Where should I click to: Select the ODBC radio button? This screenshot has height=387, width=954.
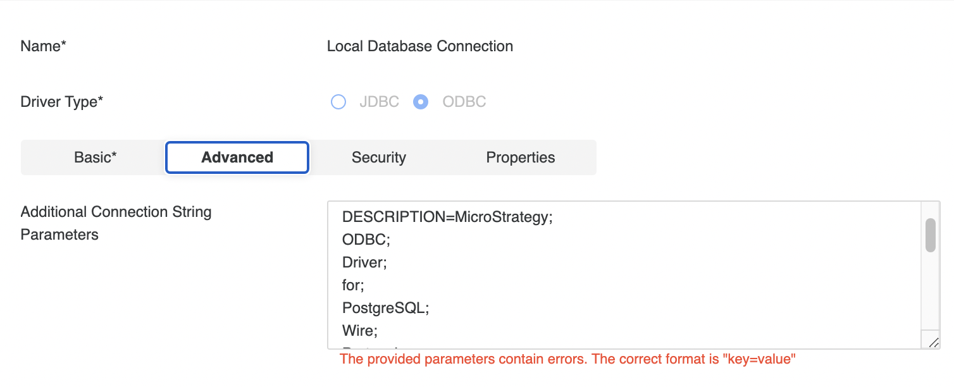click(421, 102)
